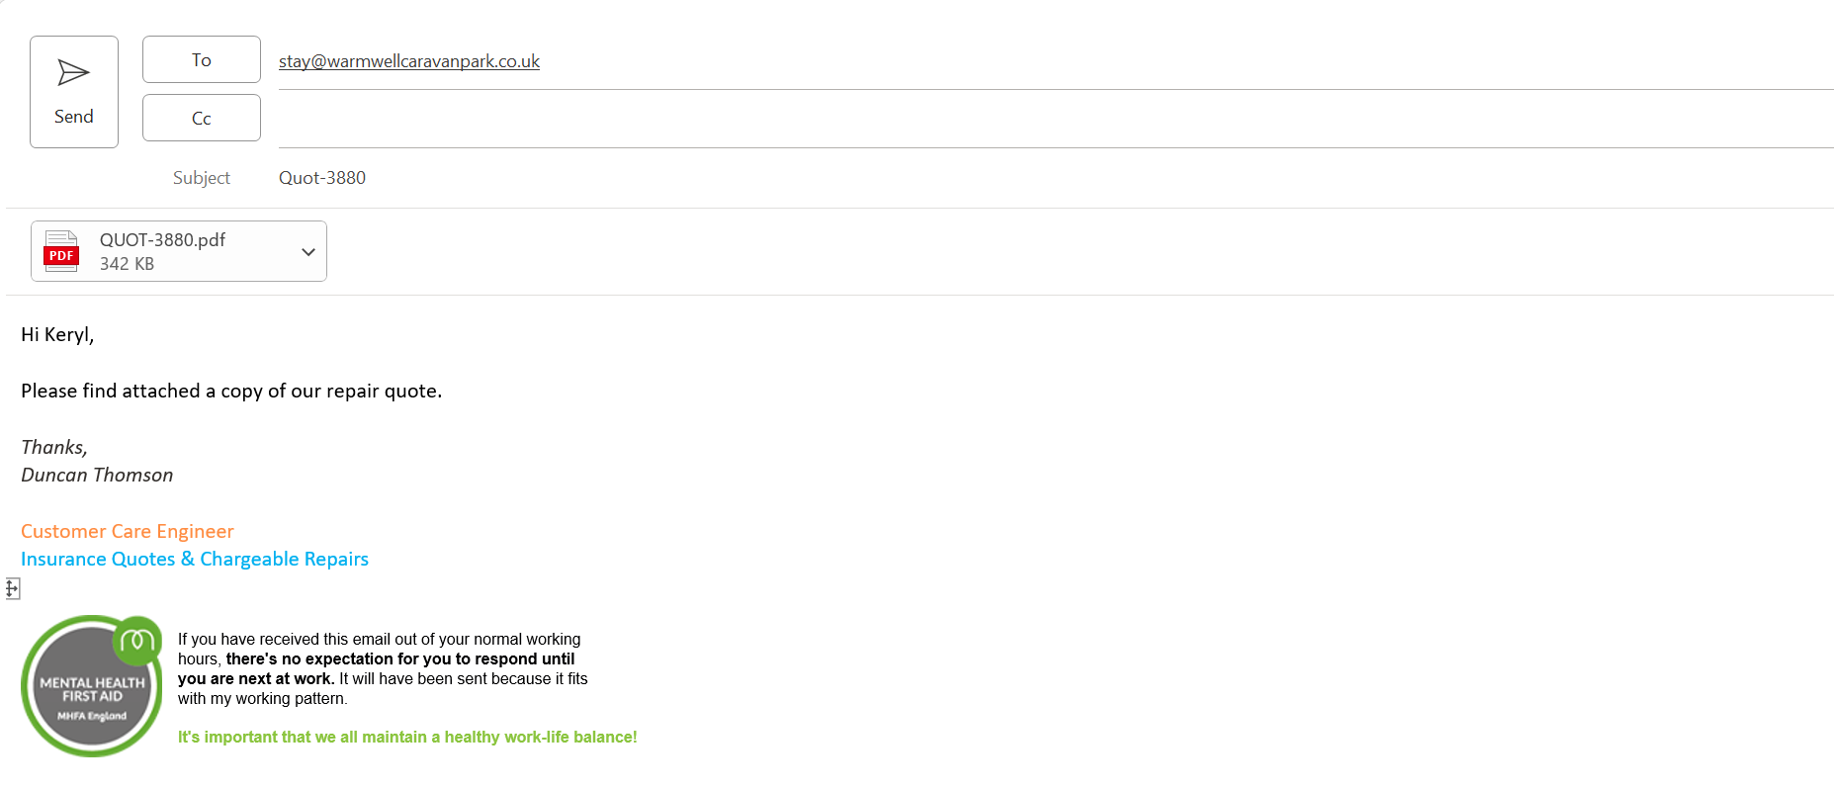Click the blue Insurance Quotes & Chargeable Repairs line
Viewport: 1834px width, 789px height.
[194, 560]
